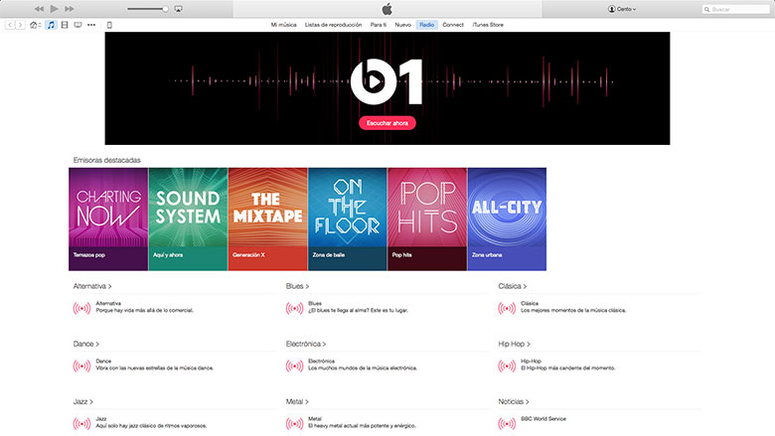This screenshot has width=775, height=436.
Task: Play the Blues radio station icon
Action: point(294,309)
